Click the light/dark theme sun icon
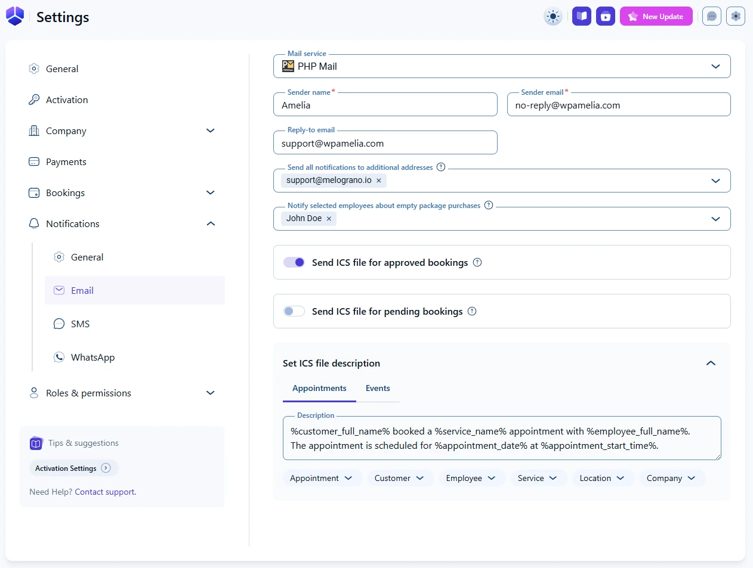753x568 pixels. (x=553, y=17)
